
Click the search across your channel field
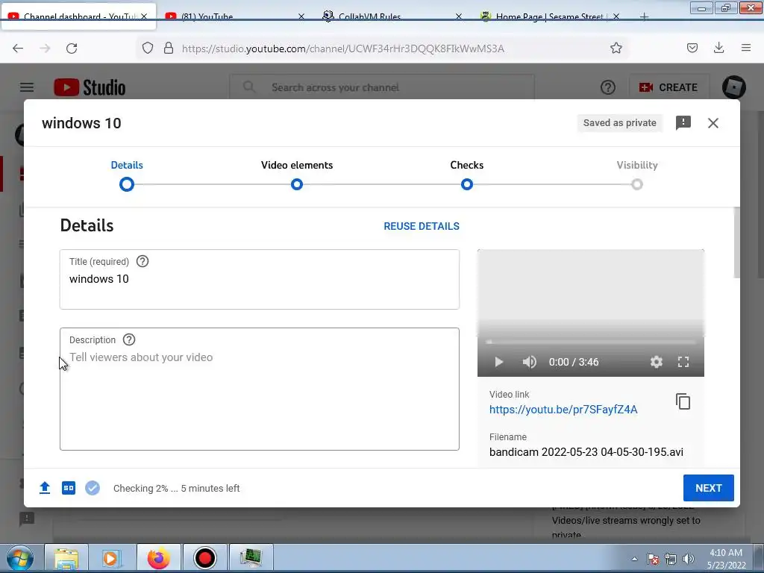[382, 88]
